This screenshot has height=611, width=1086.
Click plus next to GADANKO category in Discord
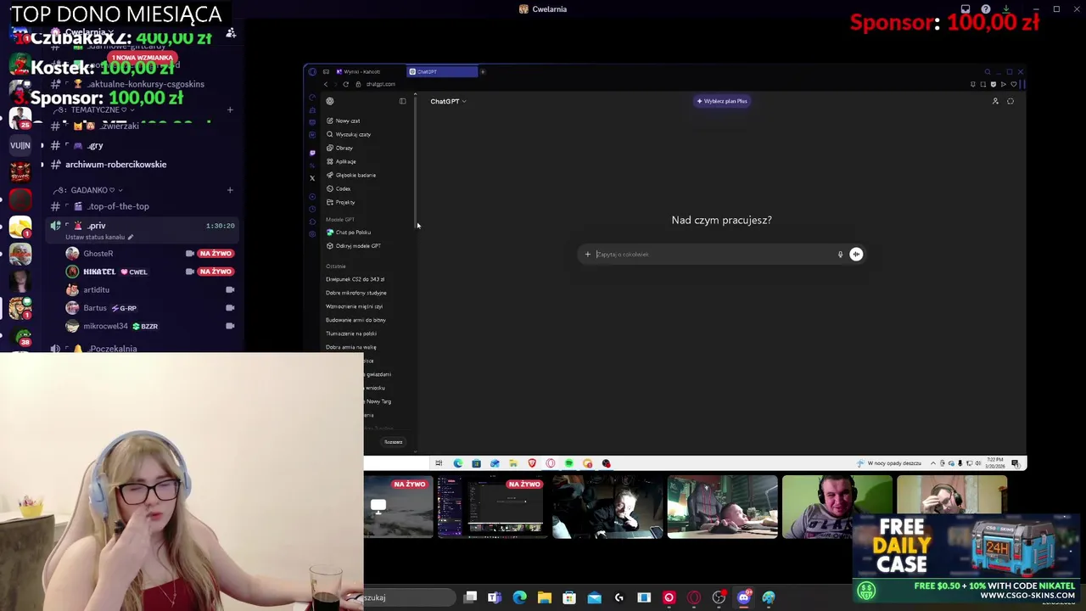230,190
